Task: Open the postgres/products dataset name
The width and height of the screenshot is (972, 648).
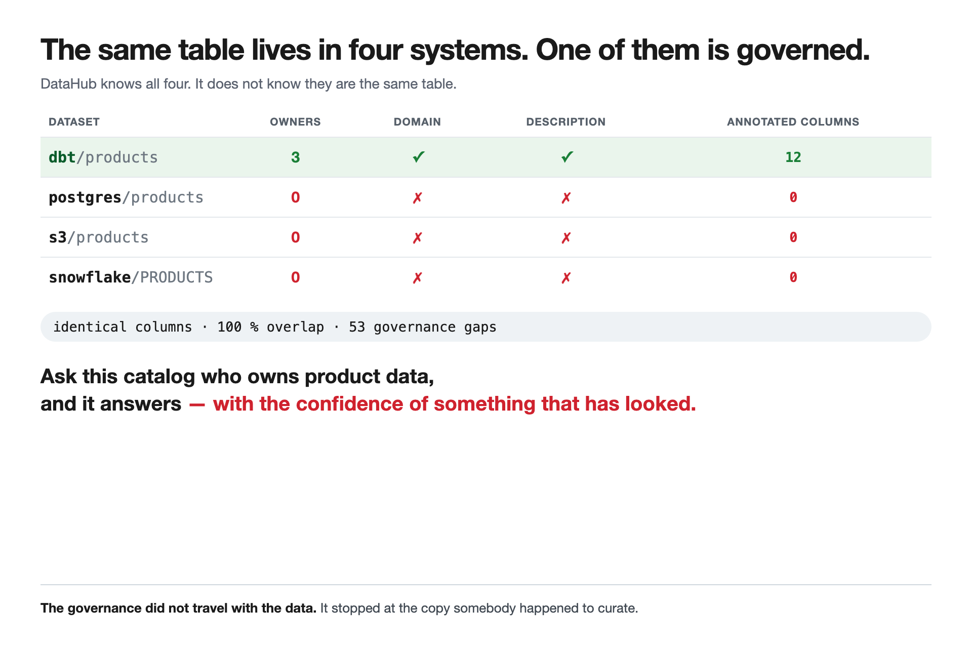Action: 126,197
